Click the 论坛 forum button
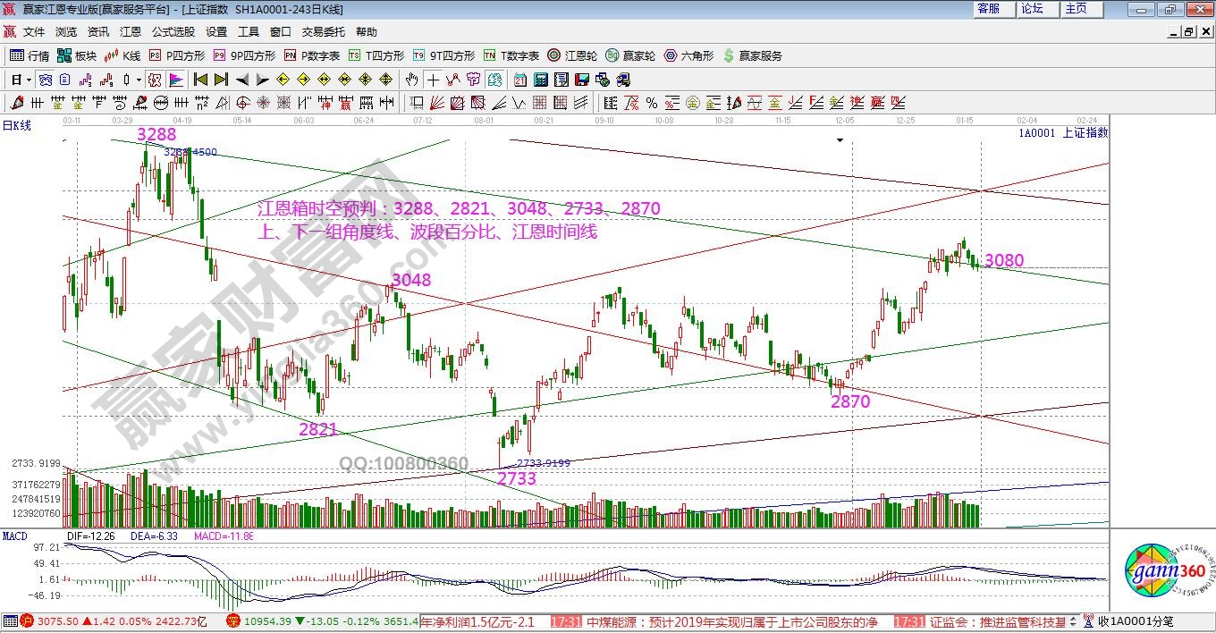Viewport: 1216px width, 633px height. (x=1033, y=8)
